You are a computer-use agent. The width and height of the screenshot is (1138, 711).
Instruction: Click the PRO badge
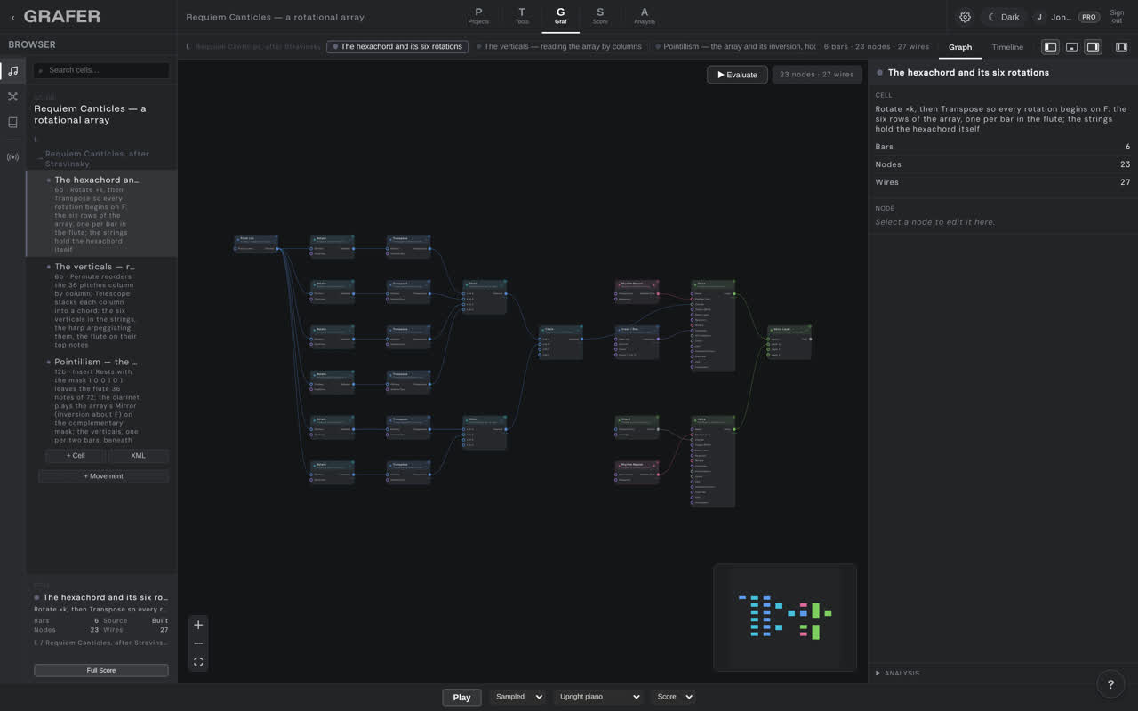click(1088, 17)
